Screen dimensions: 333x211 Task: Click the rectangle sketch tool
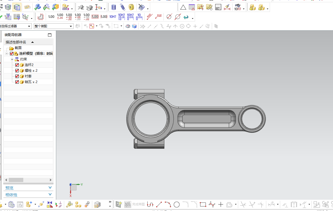(203, 204)
